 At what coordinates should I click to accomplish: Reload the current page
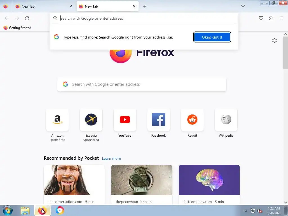[x=27, y=18]
